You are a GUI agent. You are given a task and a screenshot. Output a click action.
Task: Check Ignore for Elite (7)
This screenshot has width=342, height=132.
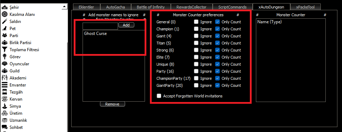196,57
